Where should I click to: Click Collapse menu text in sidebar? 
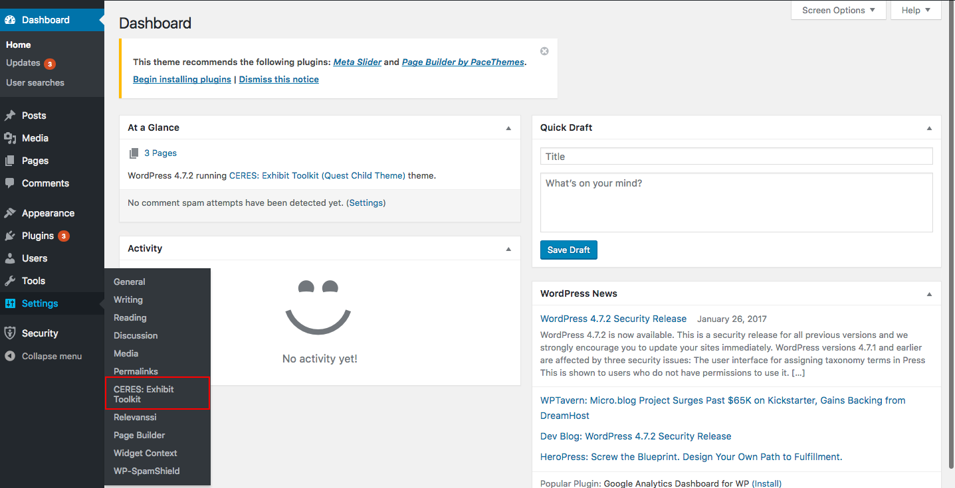point(52,356)
